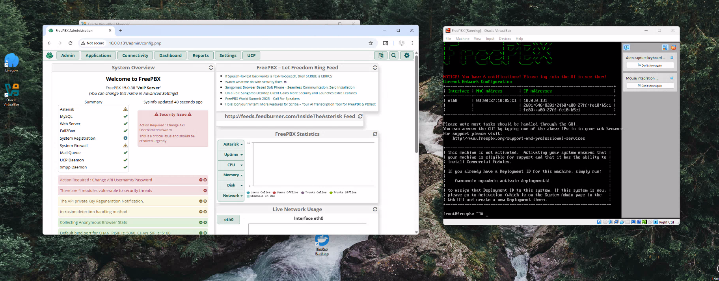This screenshot has height=281, width=719.
Task: Dismiss the Auto capture keyboard notification
Action: click(672, 58)
